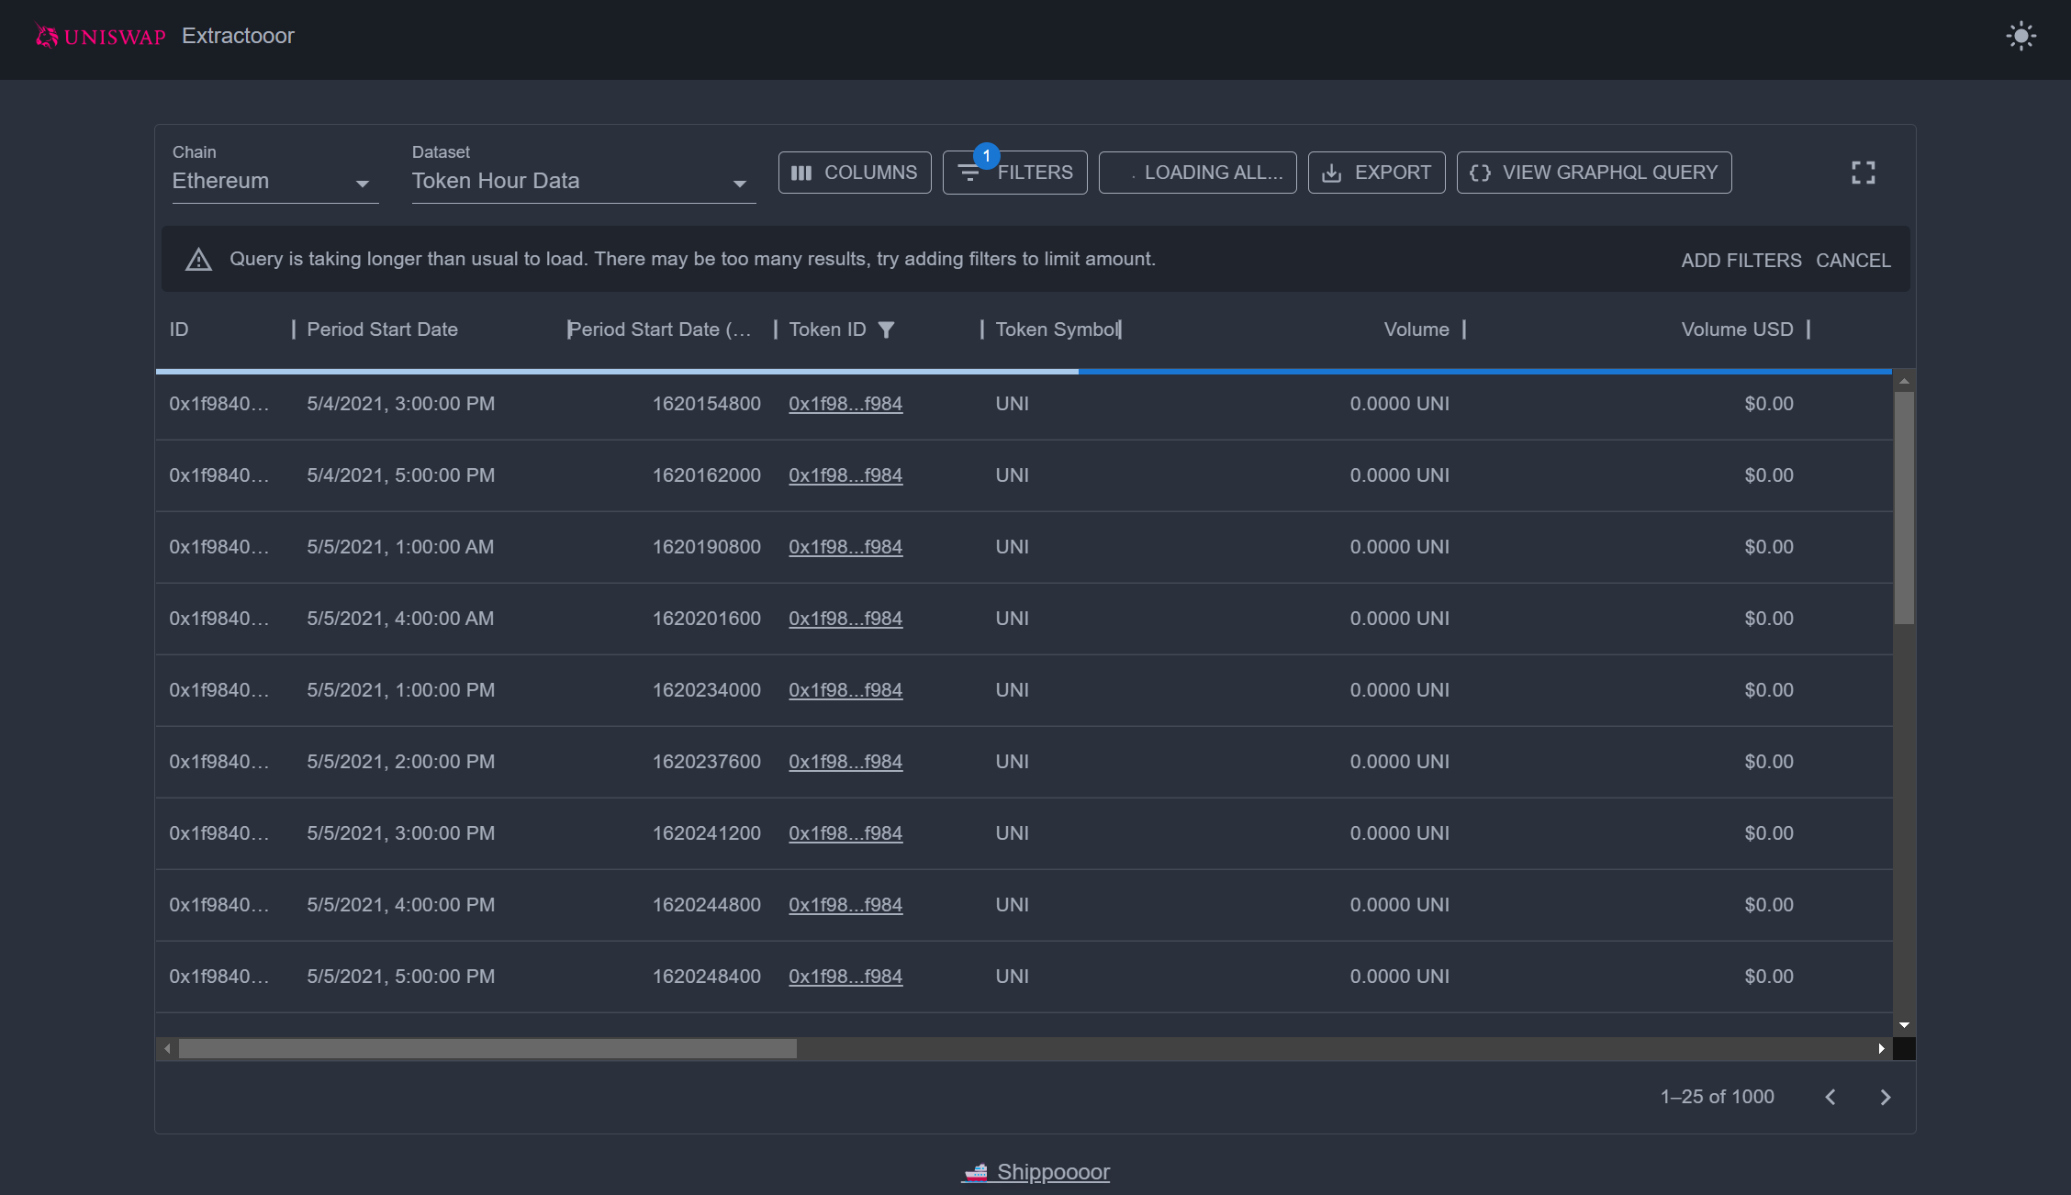Open the Columns panel
This screenshot has width=2071, height=1195.
point(855,173)
